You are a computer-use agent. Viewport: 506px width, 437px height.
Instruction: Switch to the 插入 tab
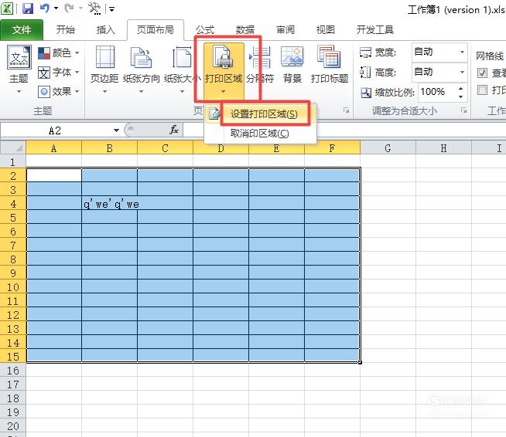click(105, 30)
